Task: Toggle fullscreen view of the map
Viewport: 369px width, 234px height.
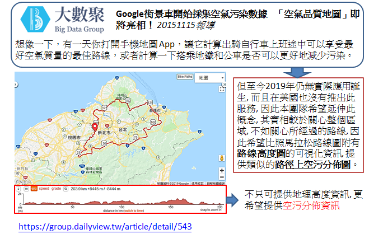Action: point(222,89)
